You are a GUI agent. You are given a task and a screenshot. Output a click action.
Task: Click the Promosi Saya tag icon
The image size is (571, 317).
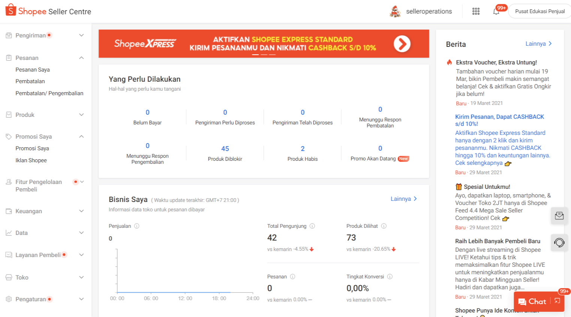pyautogui.click(x=9, y=136)
